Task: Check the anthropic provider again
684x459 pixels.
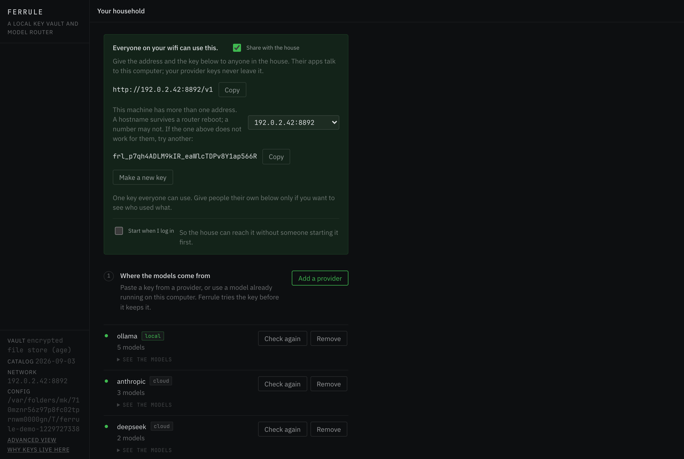Action: [282, 384]
